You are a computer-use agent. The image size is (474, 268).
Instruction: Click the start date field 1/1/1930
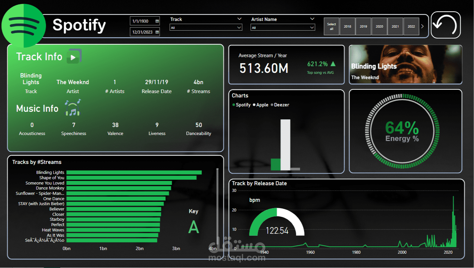[145, 21]
